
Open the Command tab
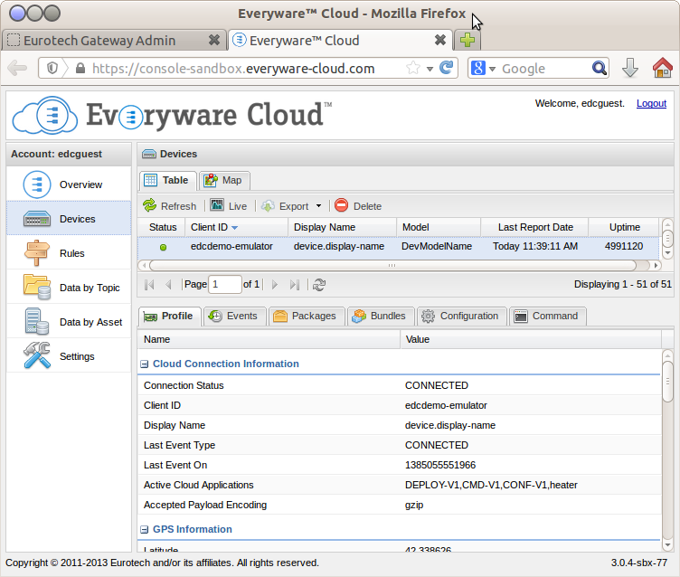[548, 316]
